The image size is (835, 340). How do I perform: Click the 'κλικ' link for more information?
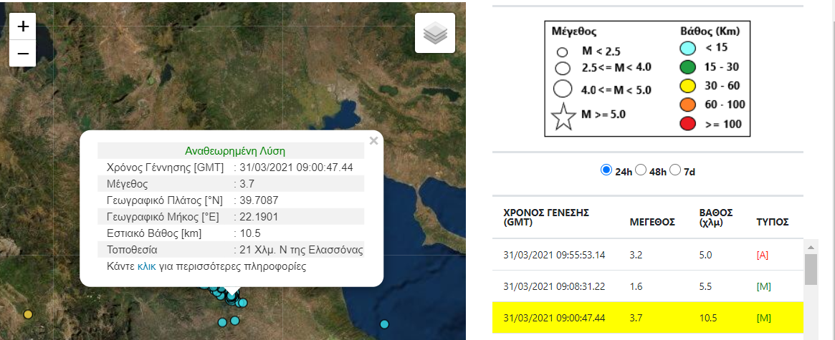pos(147,266)
